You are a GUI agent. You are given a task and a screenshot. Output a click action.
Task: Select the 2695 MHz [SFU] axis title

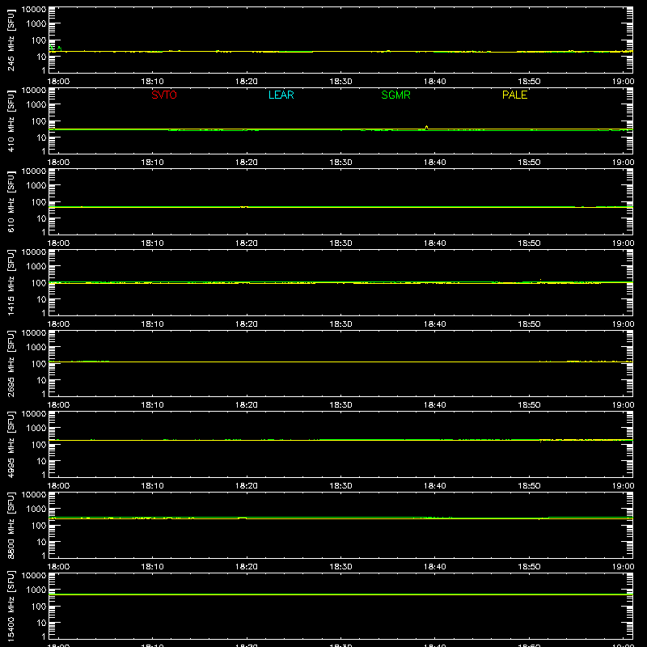point(11,363)
